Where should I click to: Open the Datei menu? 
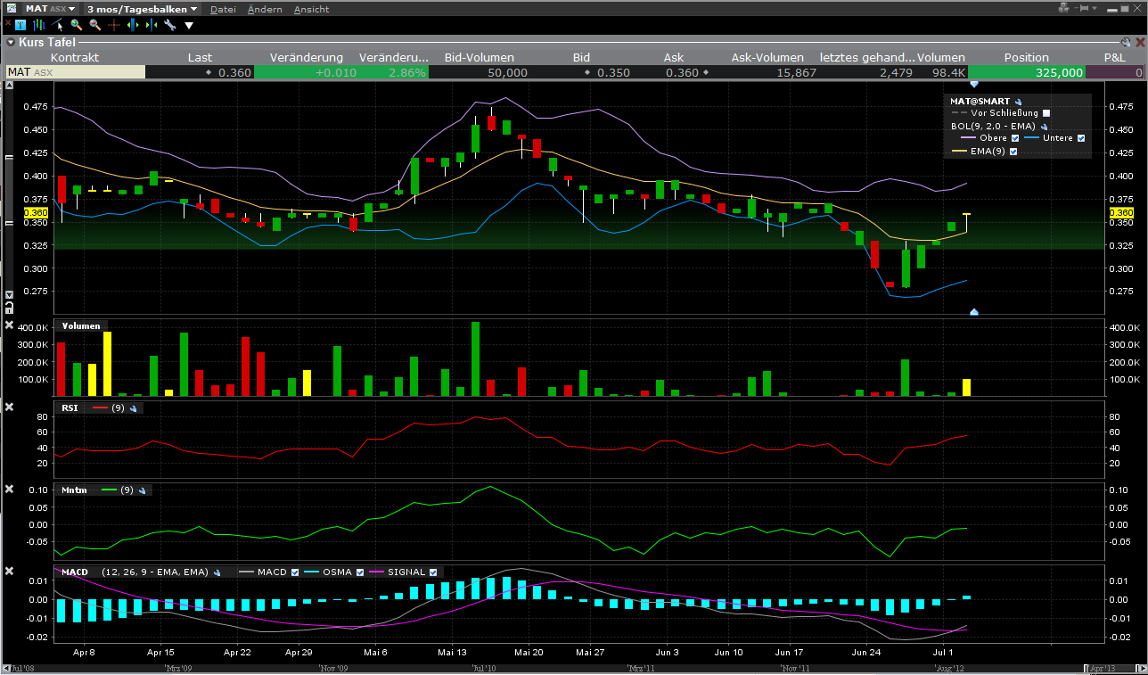[223, 9]
